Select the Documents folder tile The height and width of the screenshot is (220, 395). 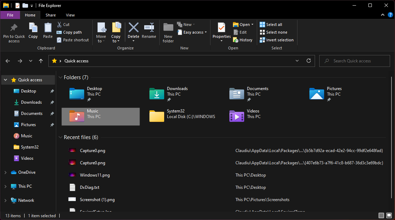coord(261,94)
